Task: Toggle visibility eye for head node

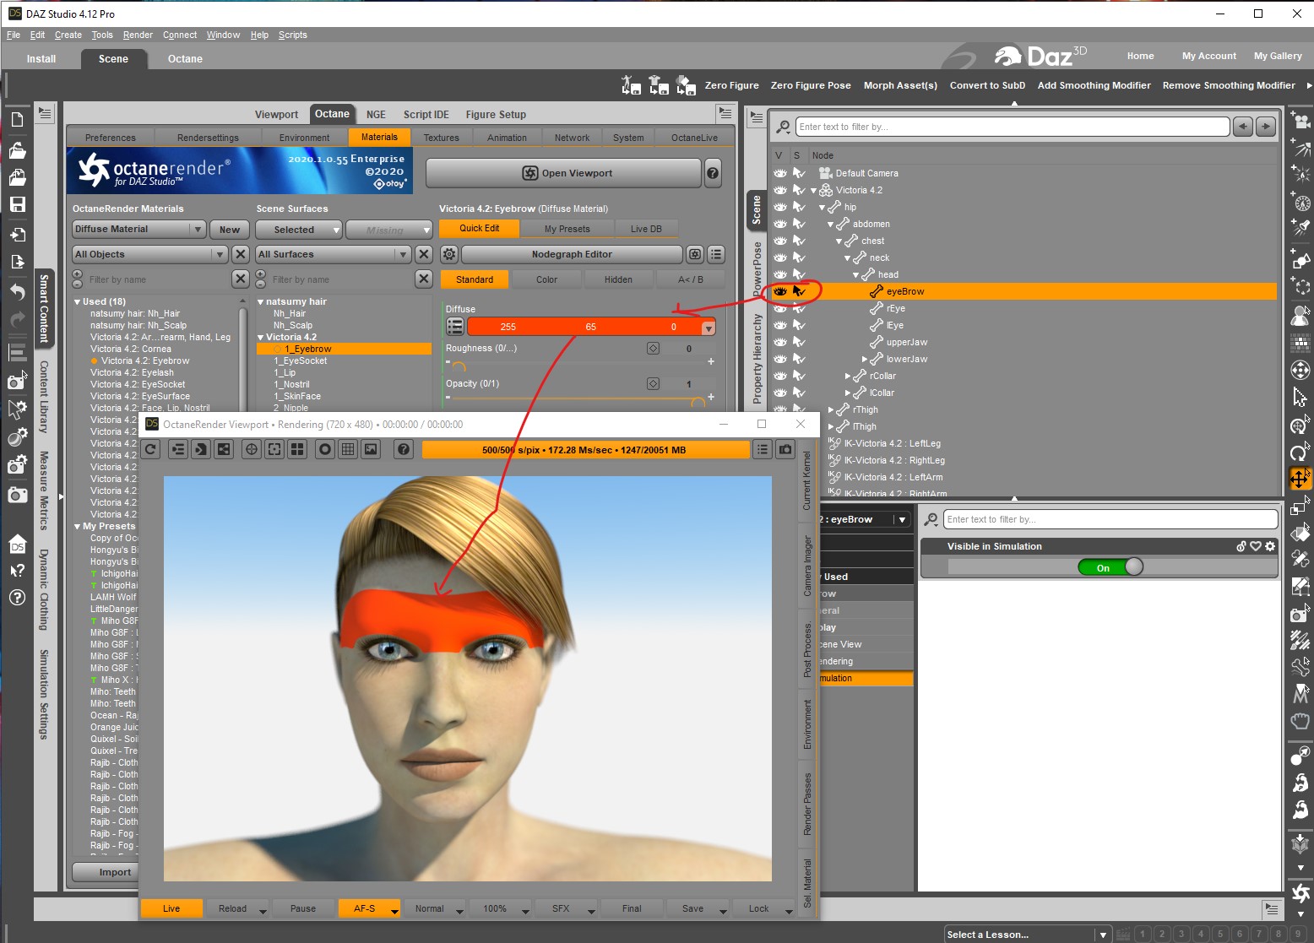Action: (780, 274)
